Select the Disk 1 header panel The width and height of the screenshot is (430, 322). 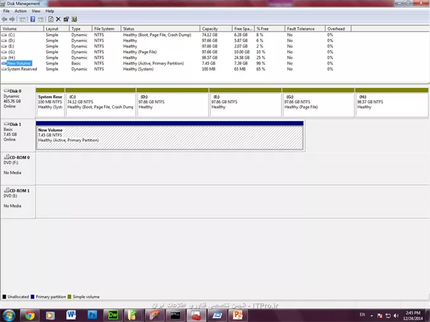tap(18, 136)
